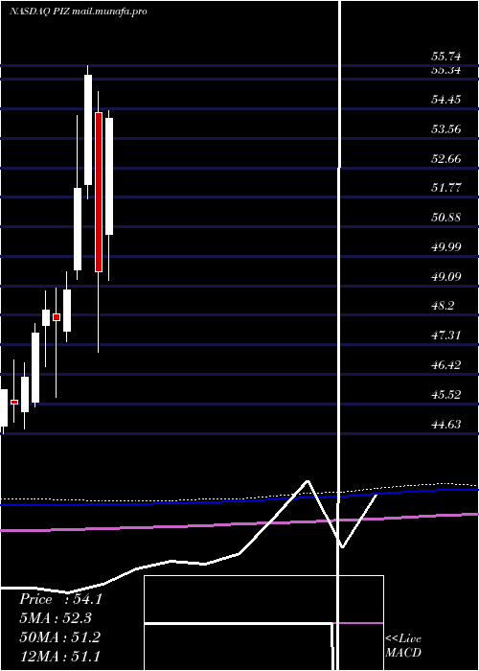This screenshot has height=671, width=479.
Task: Click the 53.56 price axis label
Action: click(x=446, y=129)
